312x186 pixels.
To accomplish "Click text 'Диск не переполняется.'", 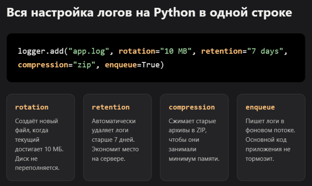I will click(x=37, y=163).
